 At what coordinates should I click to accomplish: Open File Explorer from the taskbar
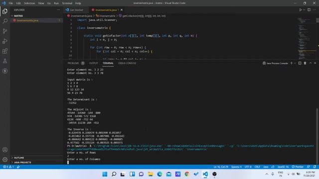point(151,174)
